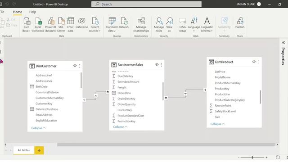Open Transform data editor
288x162 pixels.
point(112,25)
